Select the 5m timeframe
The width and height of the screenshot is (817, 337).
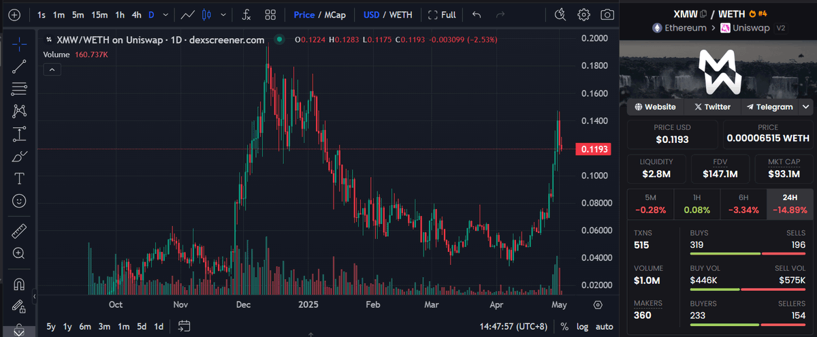point(78,14)
